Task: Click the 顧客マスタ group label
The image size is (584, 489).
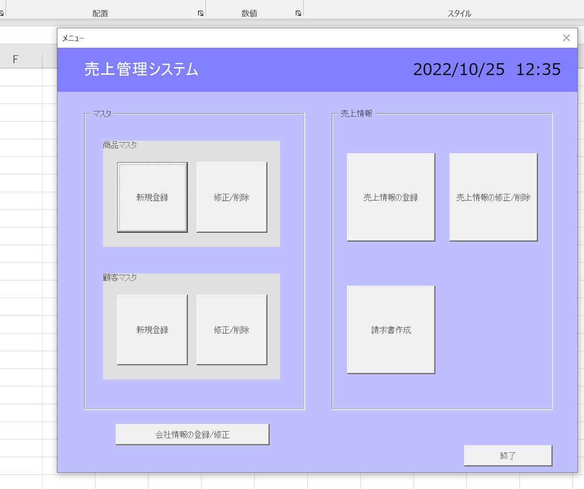Action: click(120, 278)
